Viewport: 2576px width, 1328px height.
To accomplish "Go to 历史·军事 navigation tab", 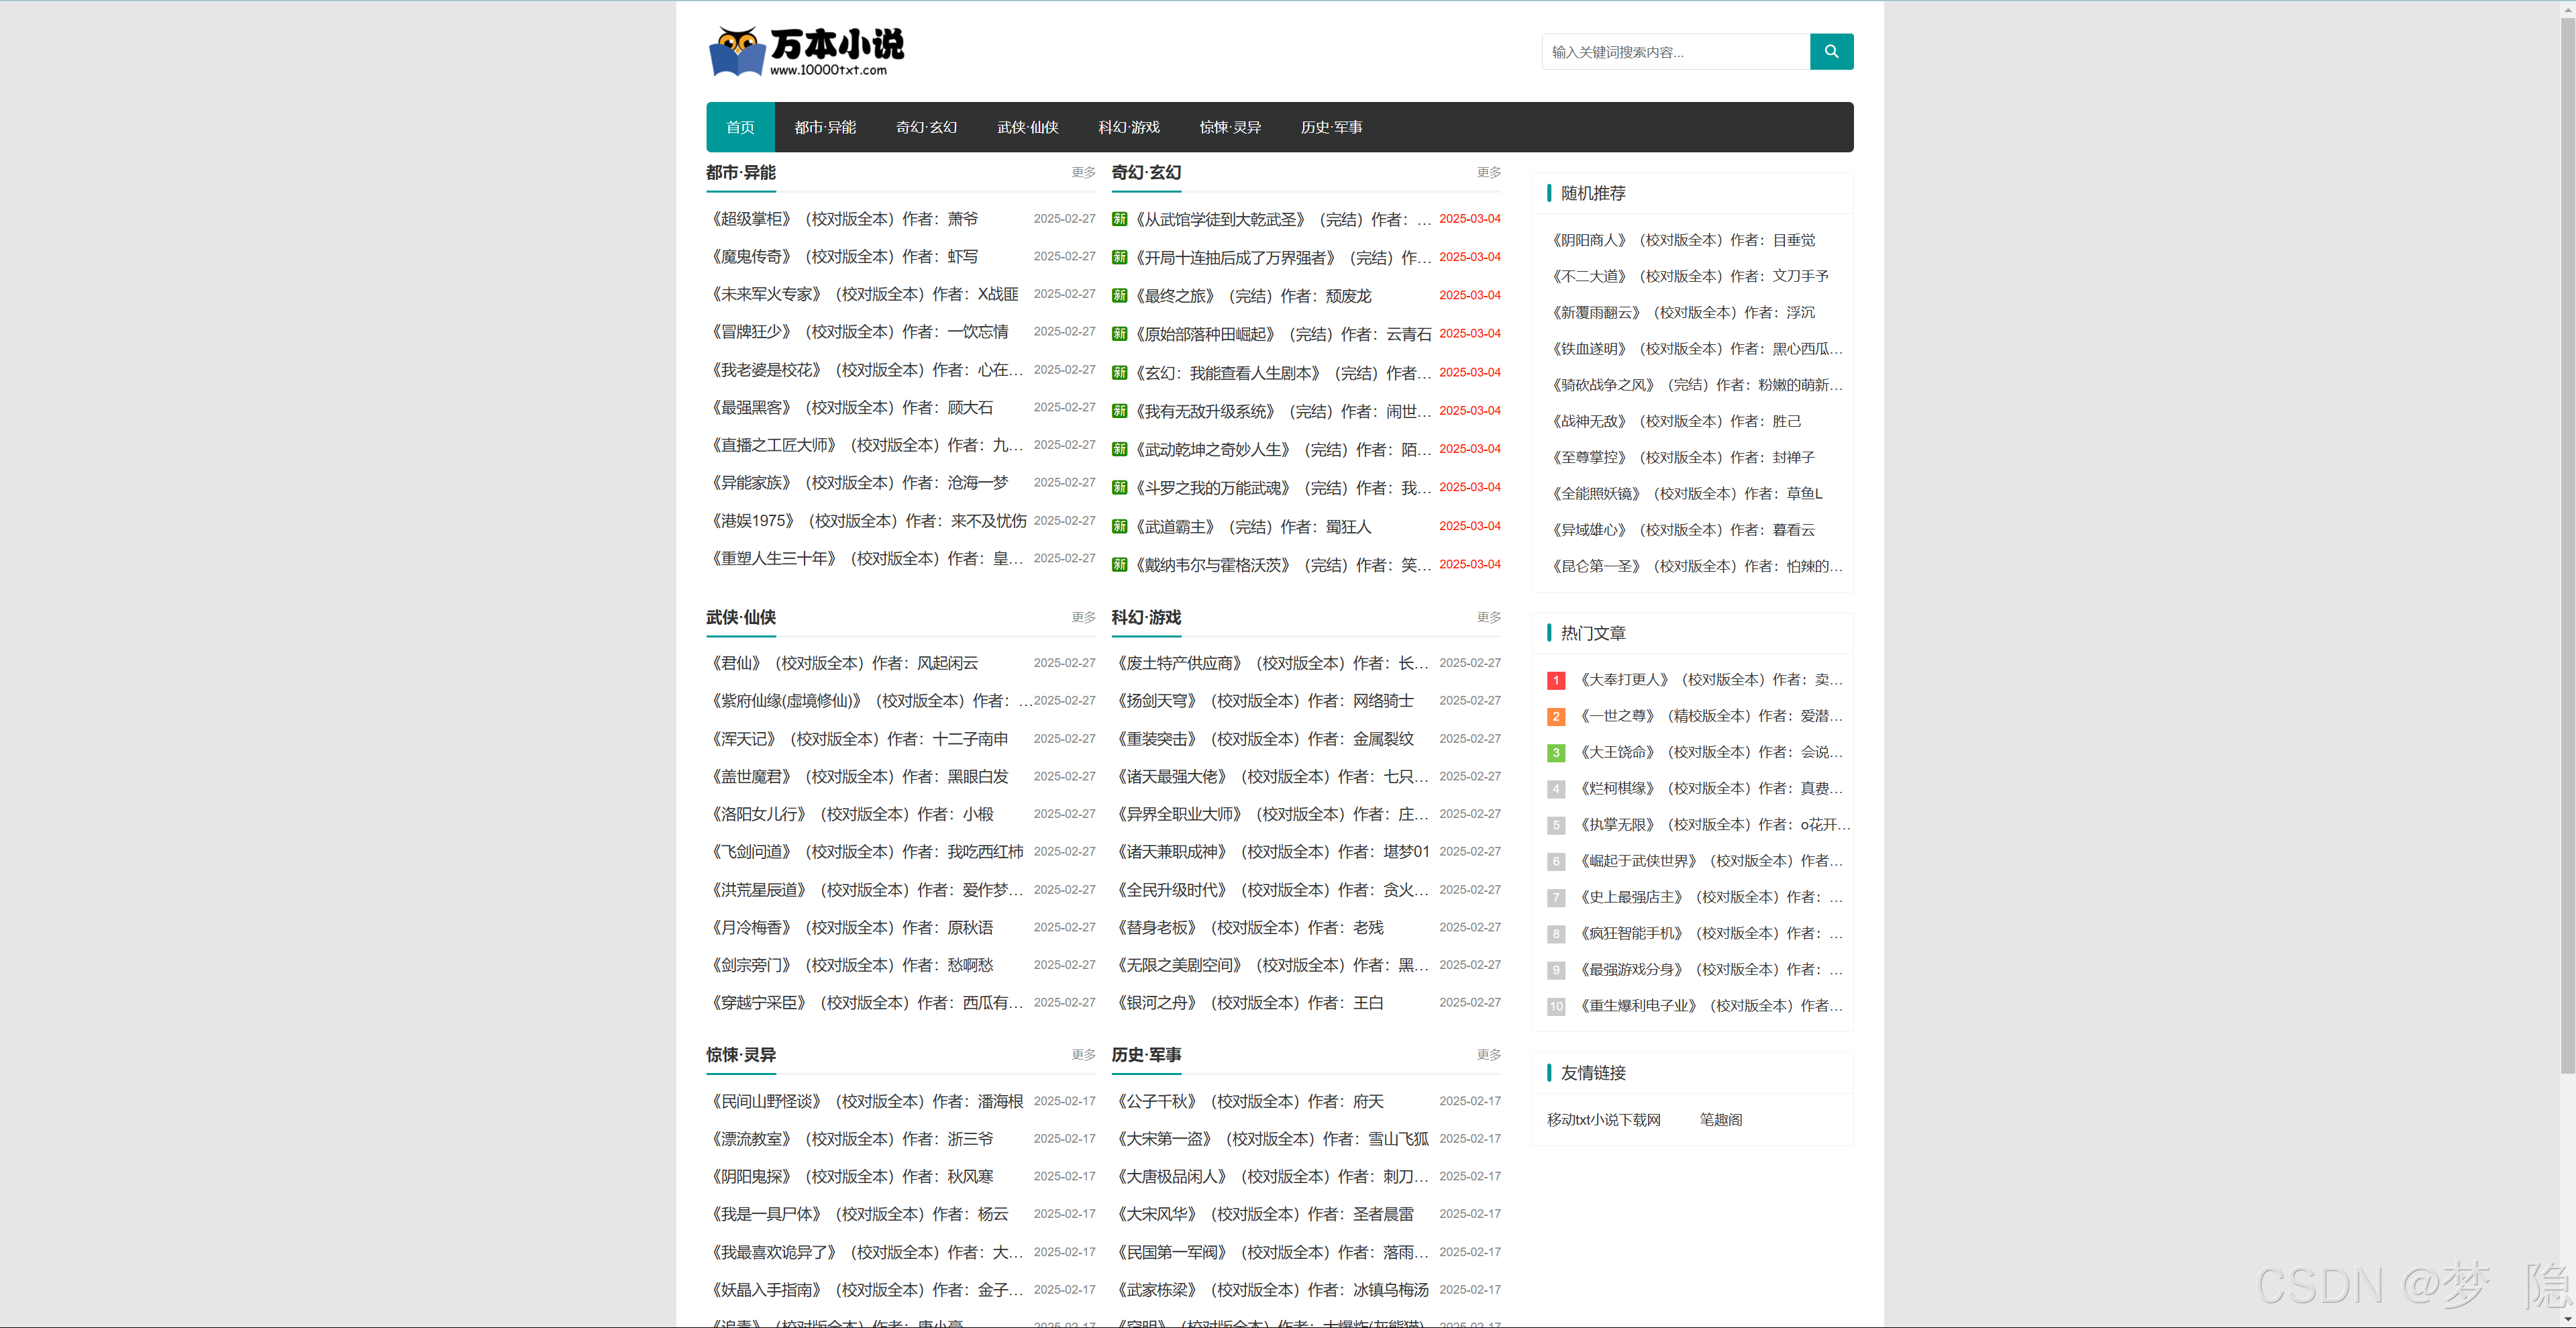I will click(1331, 127).
